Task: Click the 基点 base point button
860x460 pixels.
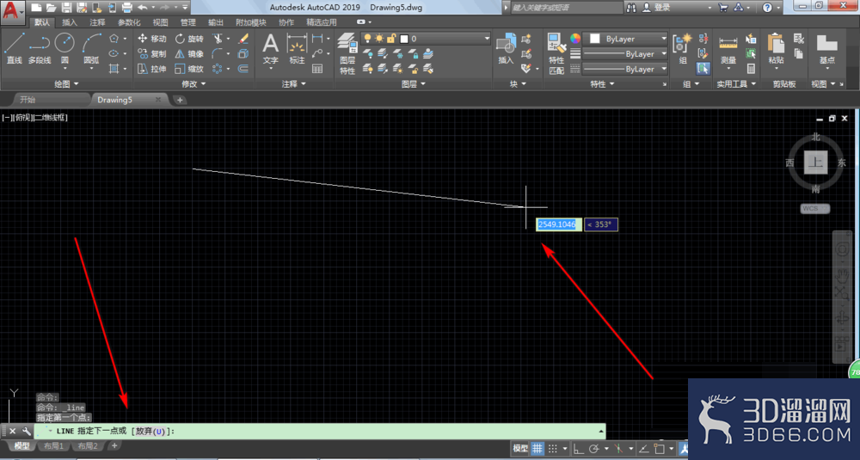Action: click(x=826, y=49)
